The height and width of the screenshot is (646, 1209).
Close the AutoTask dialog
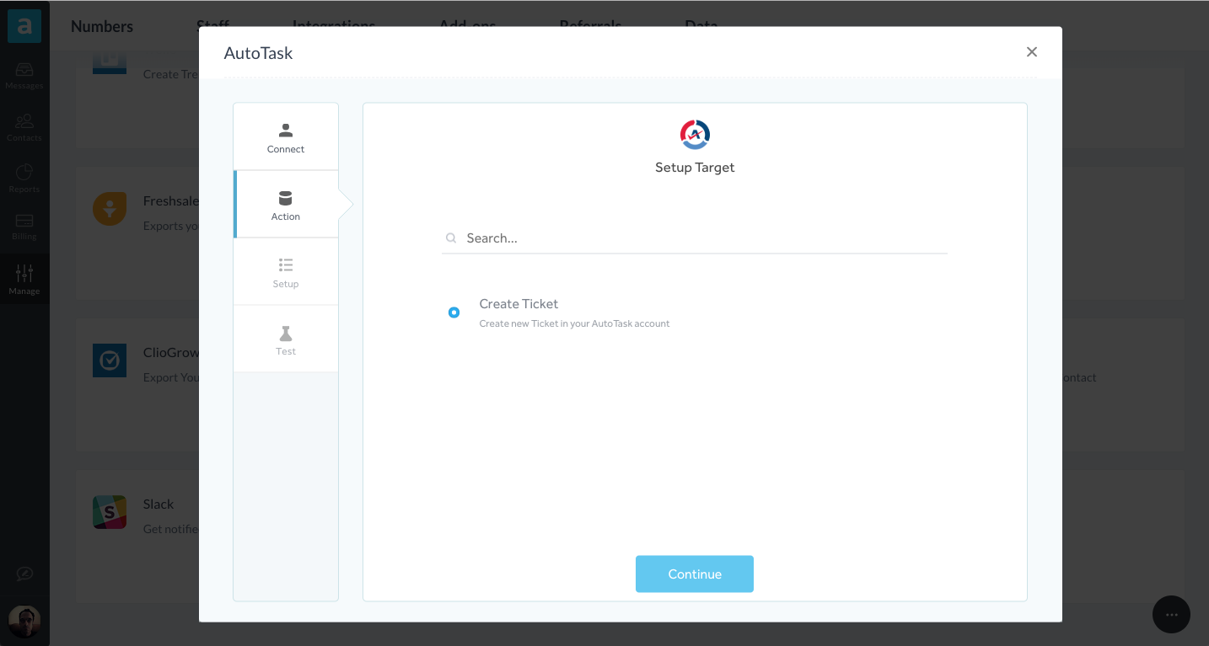coord(1031,52)
